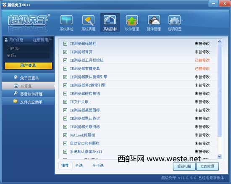Click the 全选 select-all link
Viewport: 231px width, 184px height.
click(79, 166)
